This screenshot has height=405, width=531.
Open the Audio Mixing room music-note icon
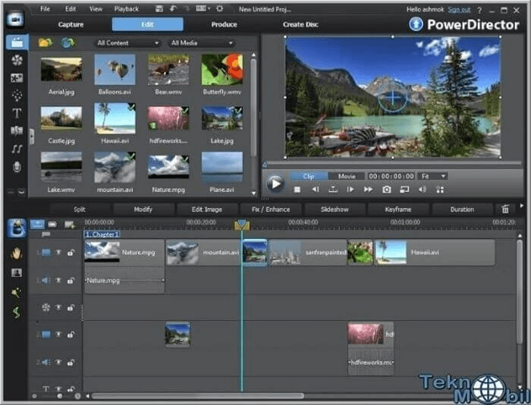pos(17,149)
